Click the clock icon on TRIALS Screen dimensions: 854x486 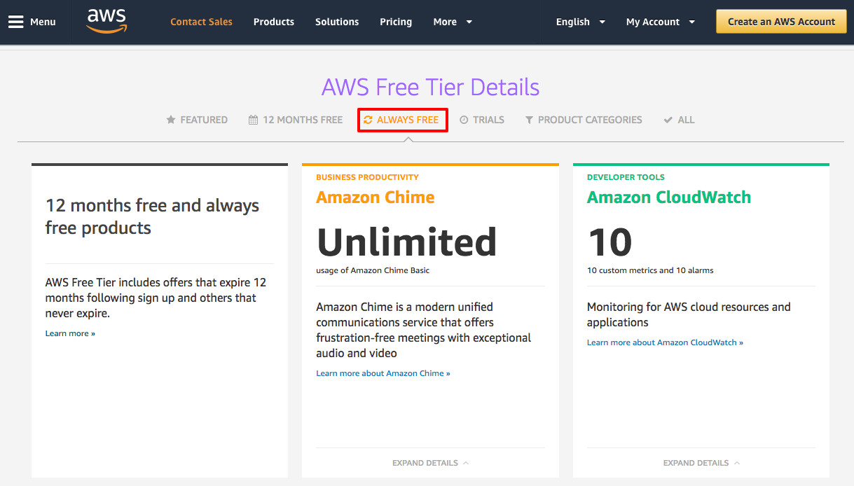(x=465, y=119)
